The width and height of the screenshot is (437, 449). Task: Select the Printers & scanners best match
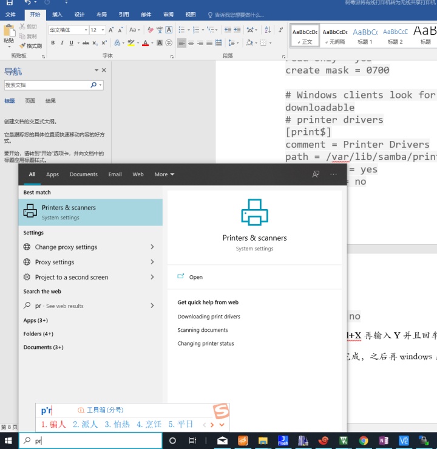[x=90, y=212]
